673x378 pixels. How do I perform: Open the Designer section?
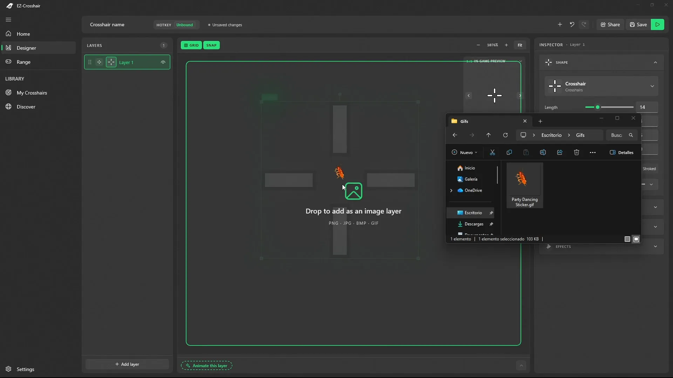point(39,48)
